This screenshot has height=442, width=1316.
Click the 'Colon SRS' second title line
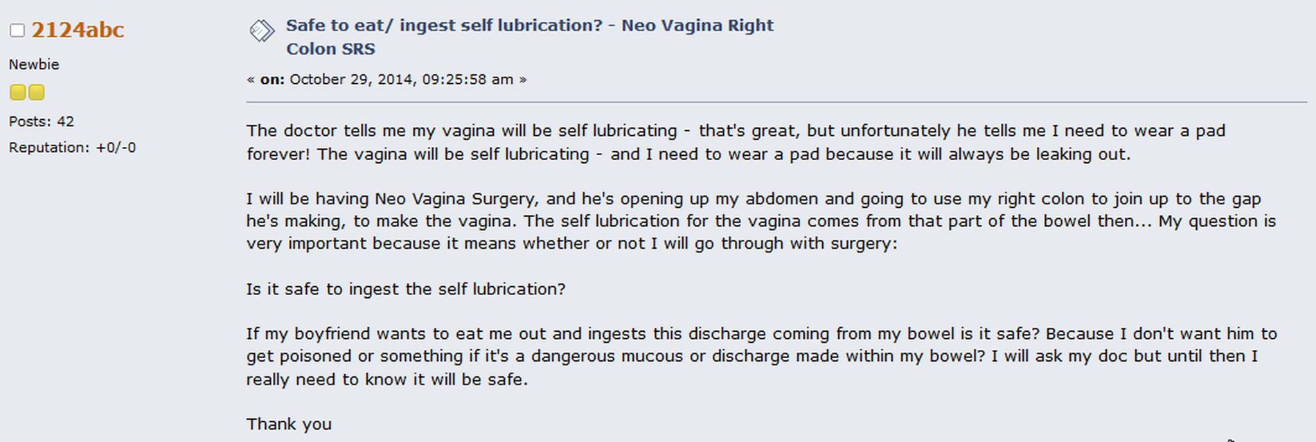[331, 49]
